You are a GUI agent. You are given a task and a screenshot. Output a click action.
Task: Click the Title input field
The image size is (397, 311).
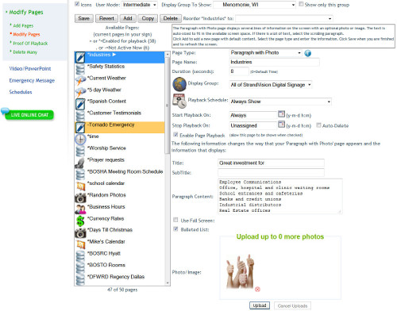tap(271, 163)
